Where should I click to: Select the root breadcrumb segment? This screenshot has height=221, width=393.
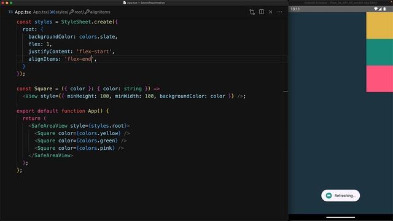[x=76, y=12]
